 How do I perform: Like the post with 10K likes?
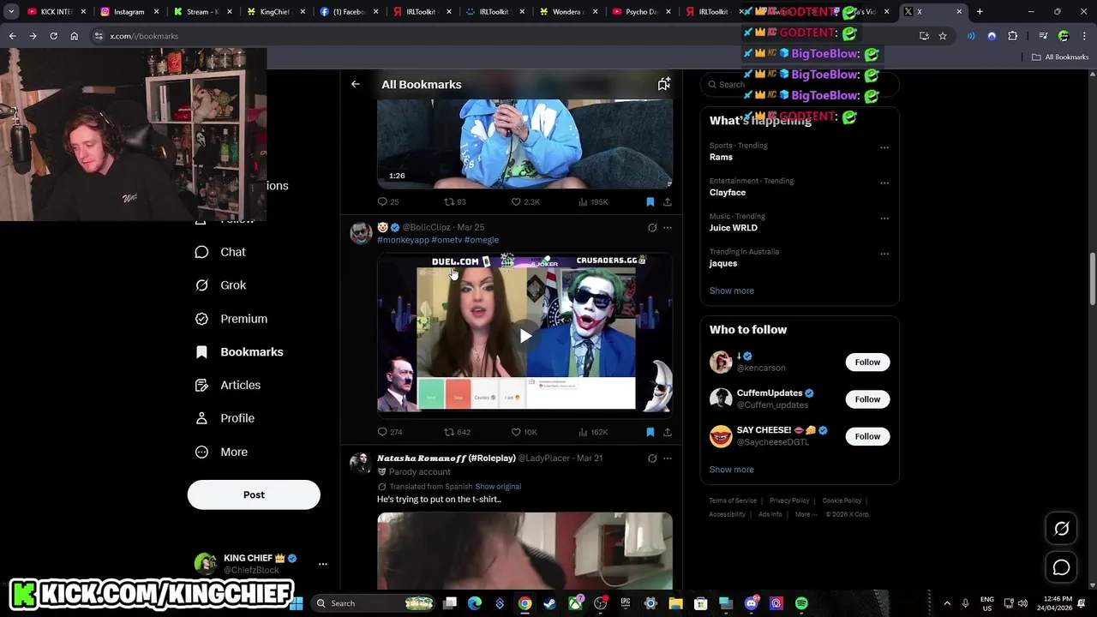click(525, 432)
